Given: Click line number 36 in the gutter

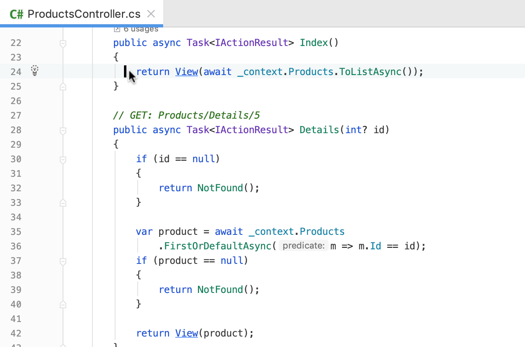Looking at the screenshot, I should [16, 246].
